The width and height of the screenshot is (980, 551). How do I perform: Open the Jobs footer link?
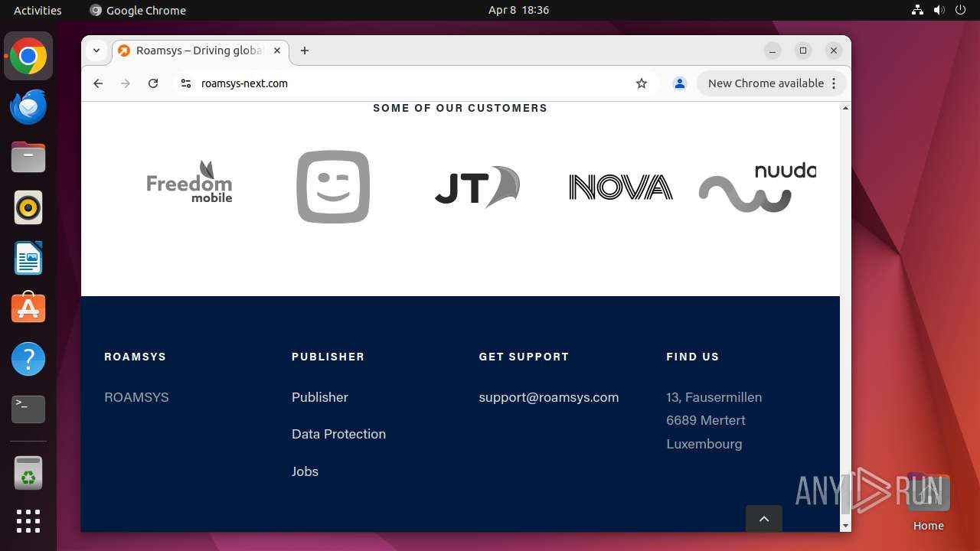pos(305,471)
